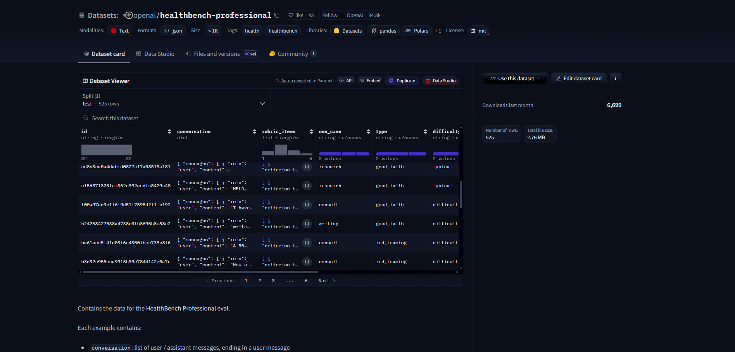Select the type class distribution bar
This screenshot has width=735, height=352.
point(401,154)
